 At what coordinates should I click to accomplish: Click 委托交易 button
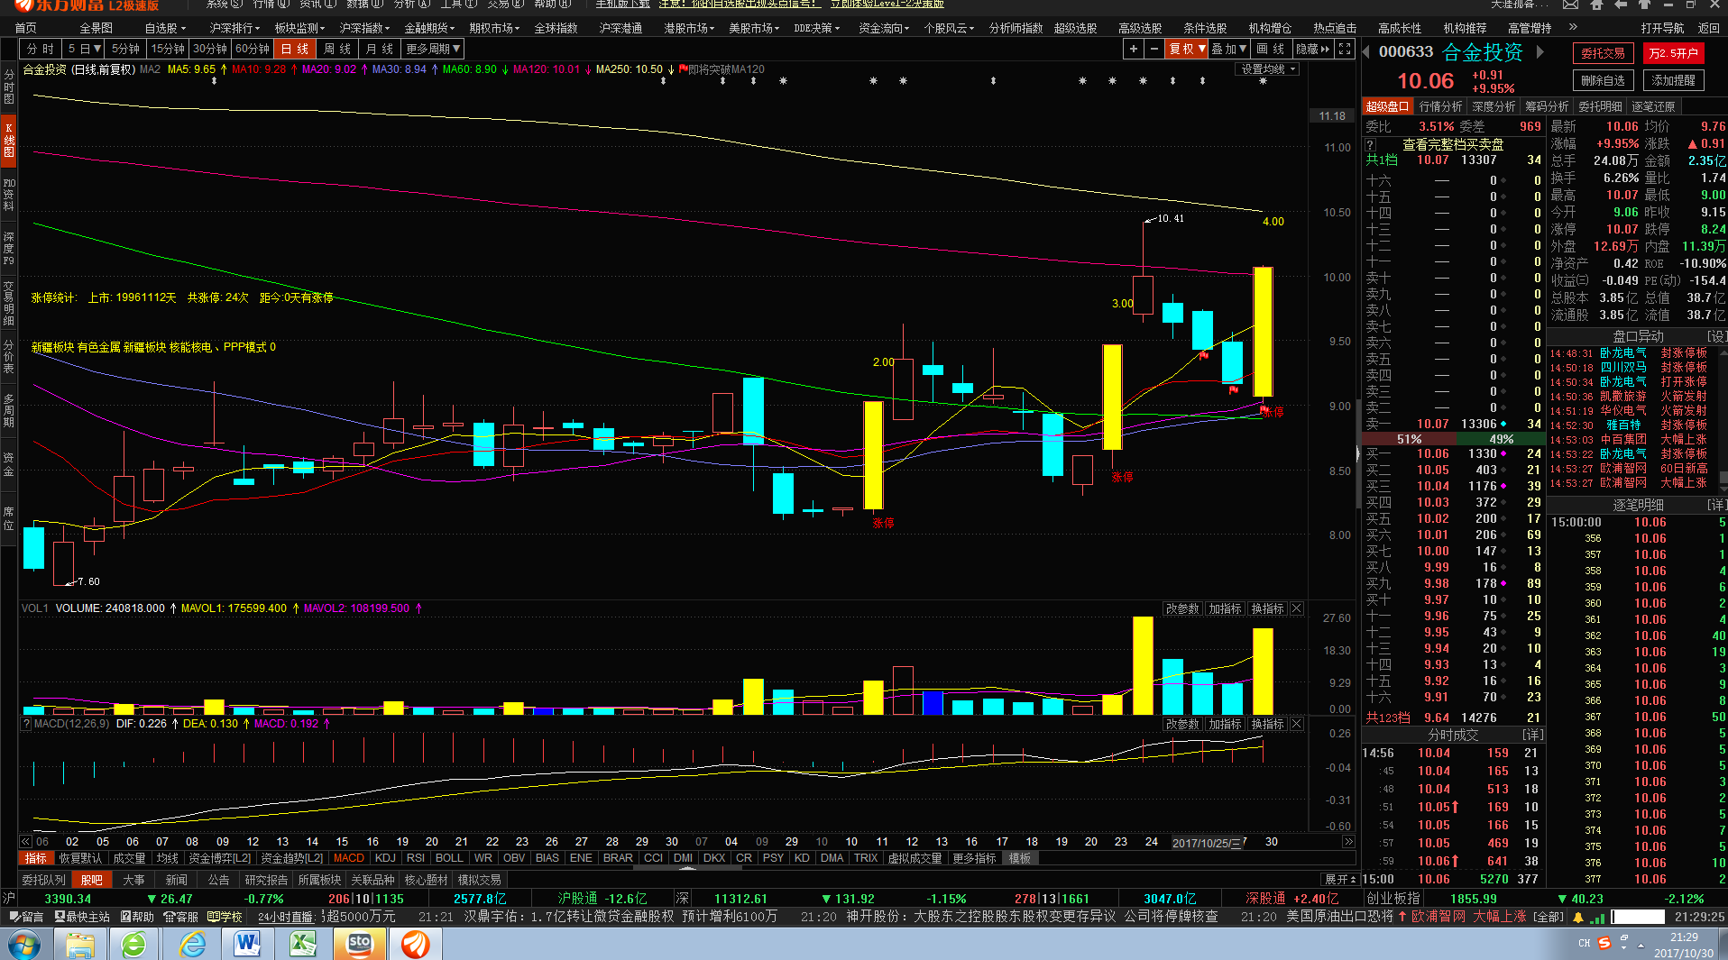[x=1603, y=53]
